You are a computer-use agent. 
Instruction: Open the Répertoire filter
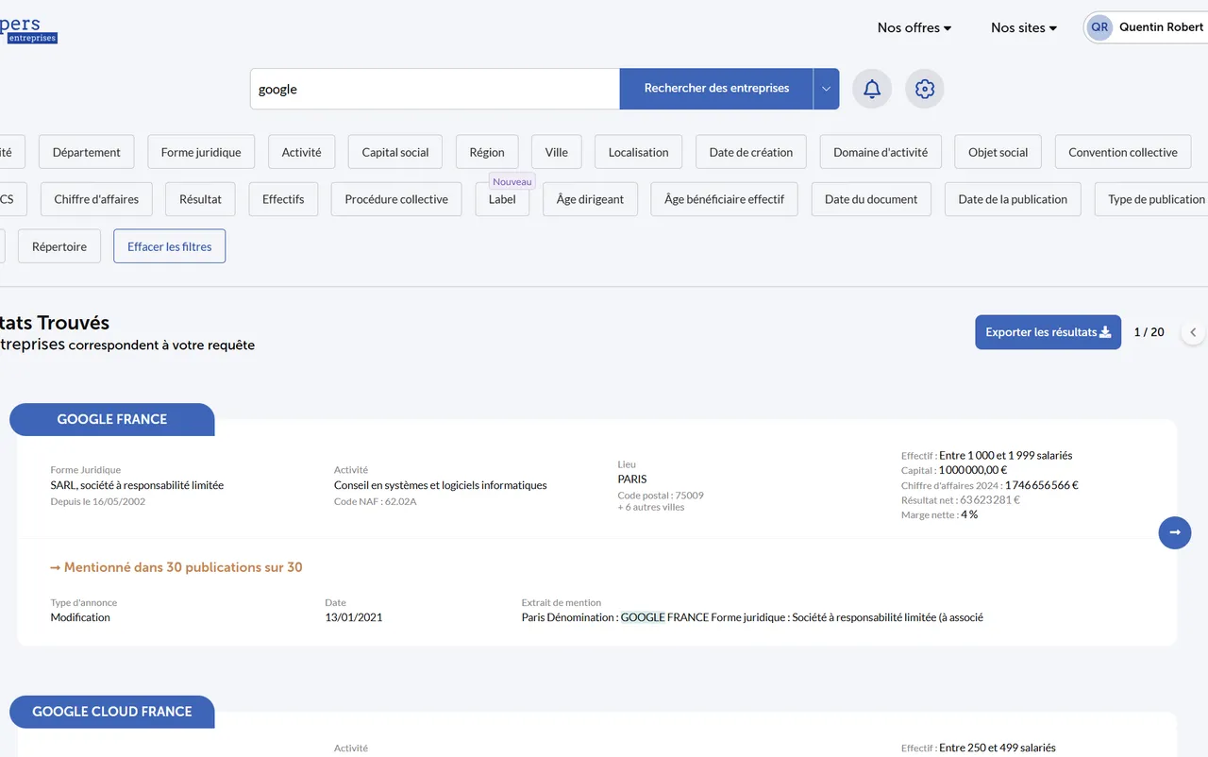(59, 246)
